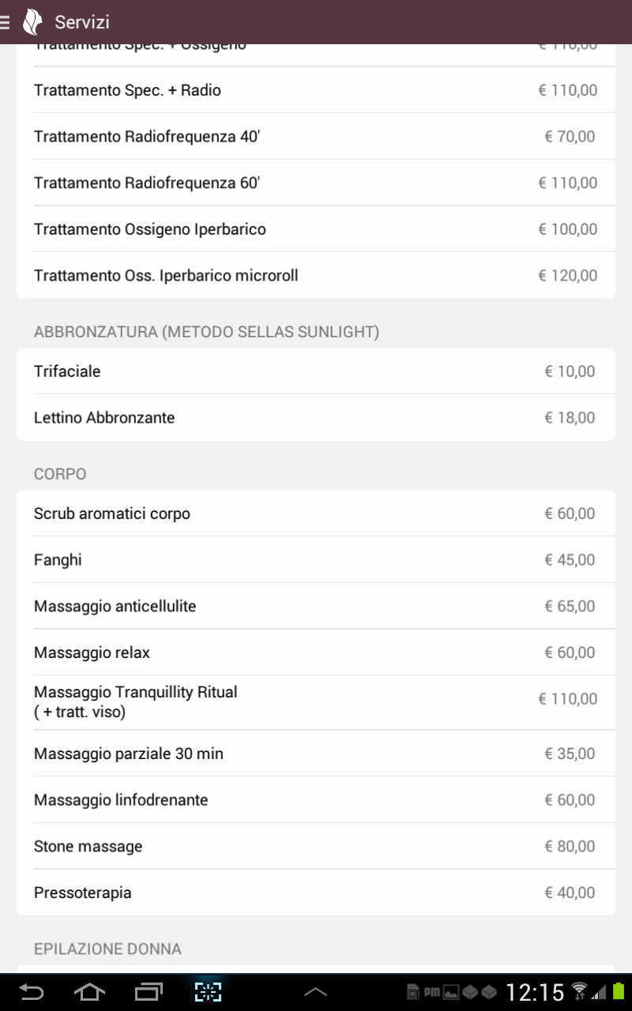The height and width of the screenshot is (1011, 632).
Task: Tap the screenshot capture icon
Action: (x=209, y=991)
